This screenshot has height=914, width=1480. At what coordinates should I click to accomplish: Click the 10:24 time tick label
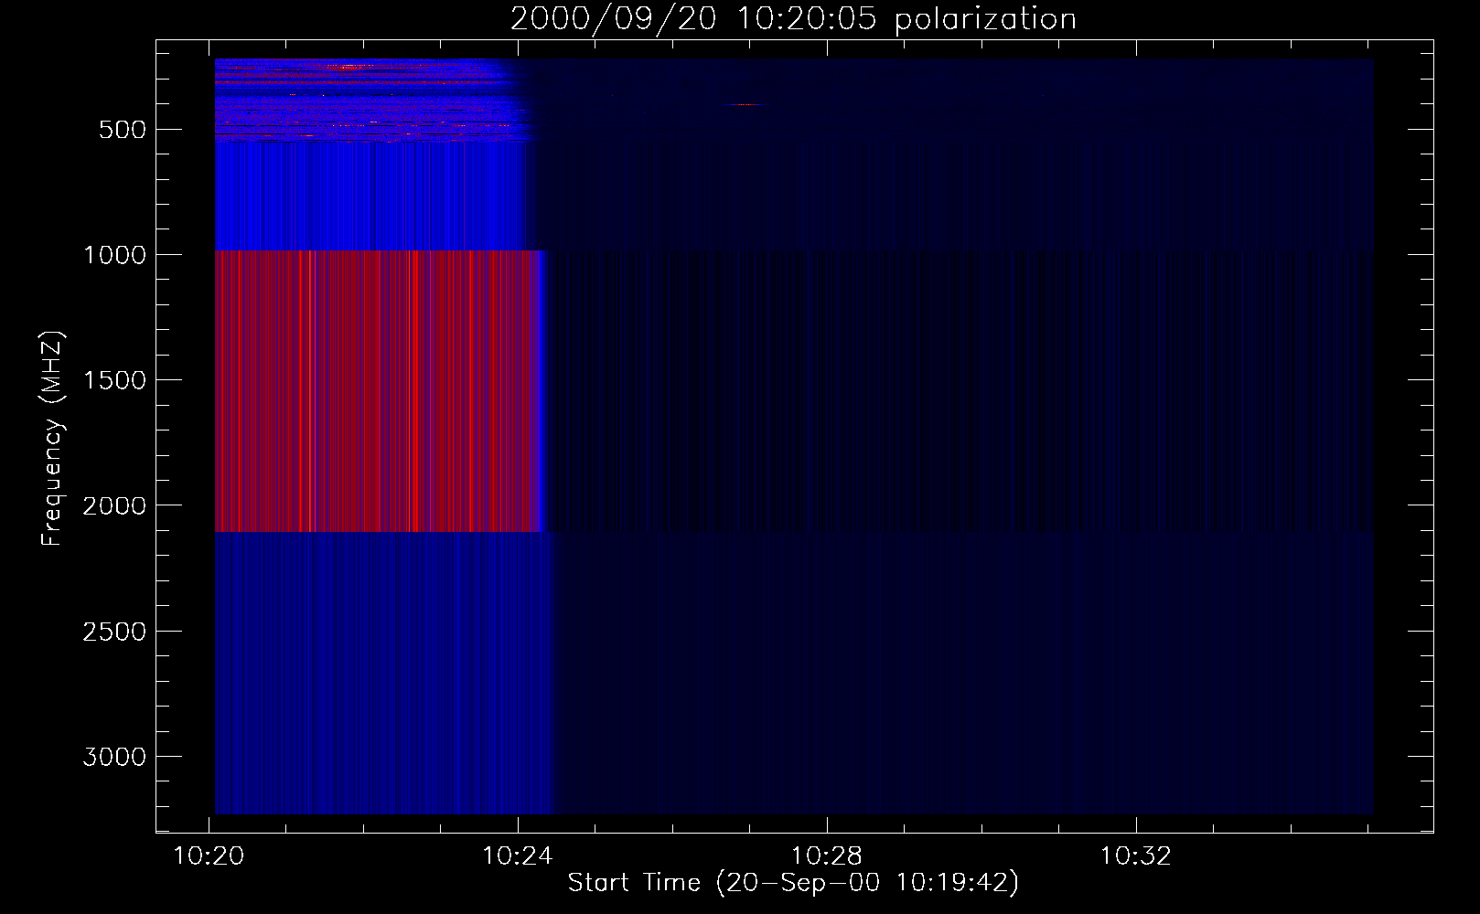click(x=518, y=856)
